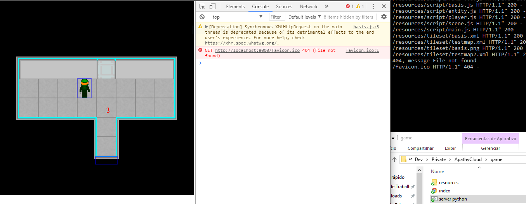526x204 pixels.
Task: Follow the xhr.spec.whatwg.org link
Action: (x=241, y=43)
